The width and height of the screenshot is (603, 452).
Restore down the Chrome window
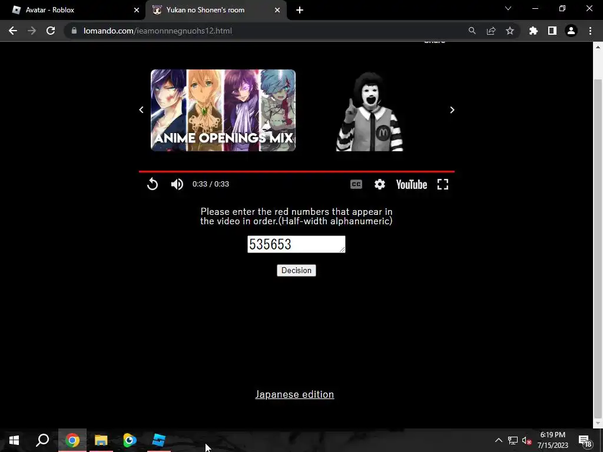pyautogui.click(x=562, y=8)
